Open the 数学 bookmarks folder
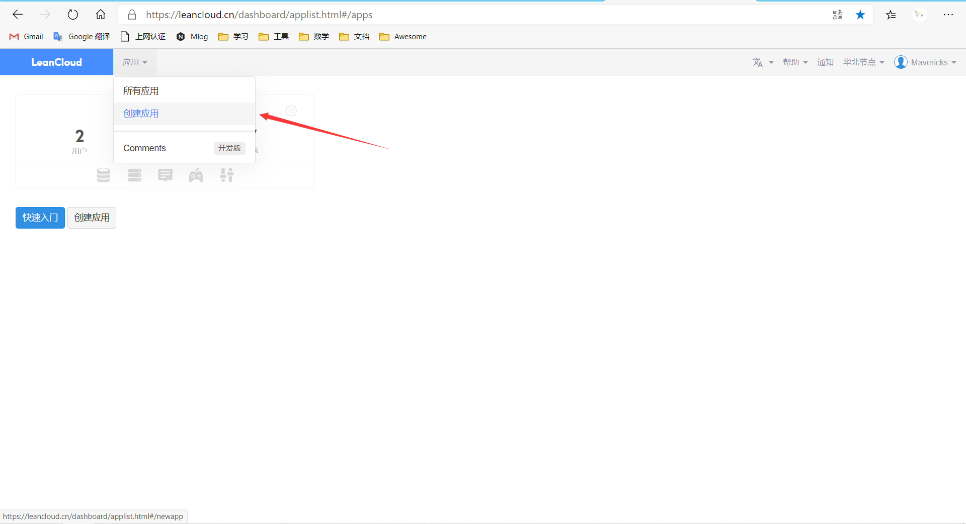Screen dimensions: 966x524 (x=313, y=37)
